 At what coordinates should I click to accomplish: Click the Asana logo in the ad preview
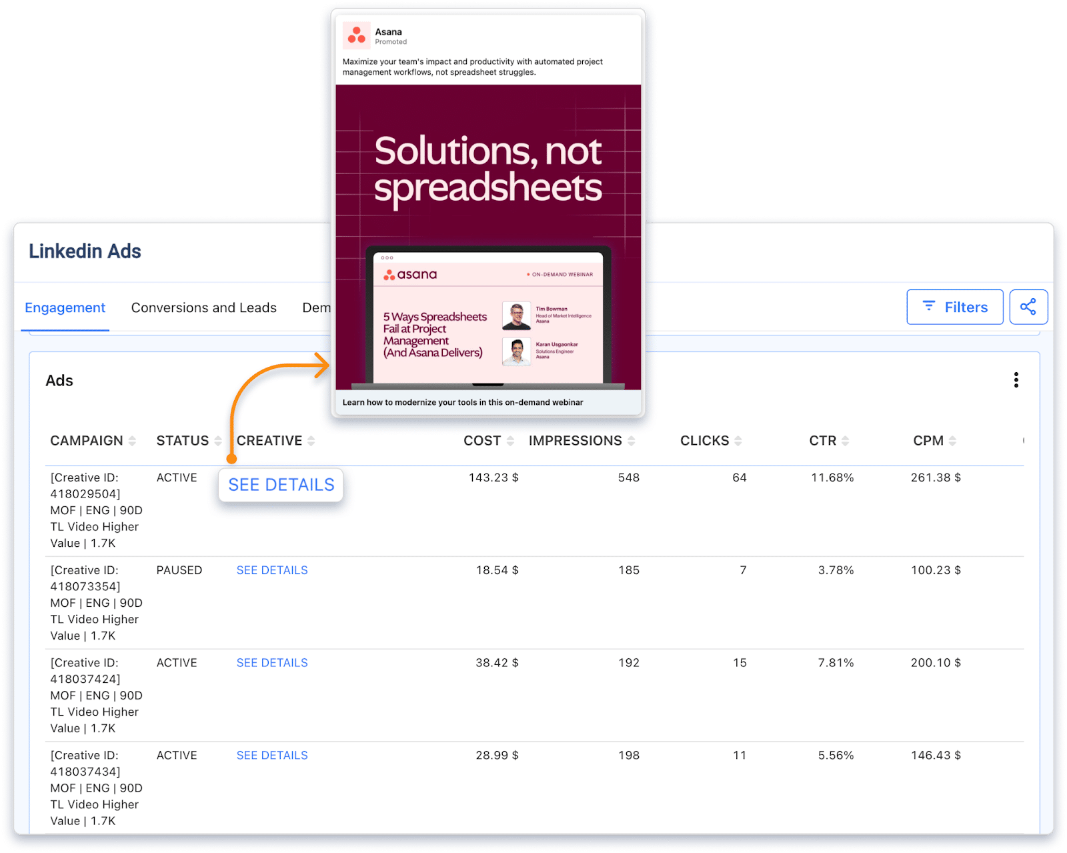(356, 35)
